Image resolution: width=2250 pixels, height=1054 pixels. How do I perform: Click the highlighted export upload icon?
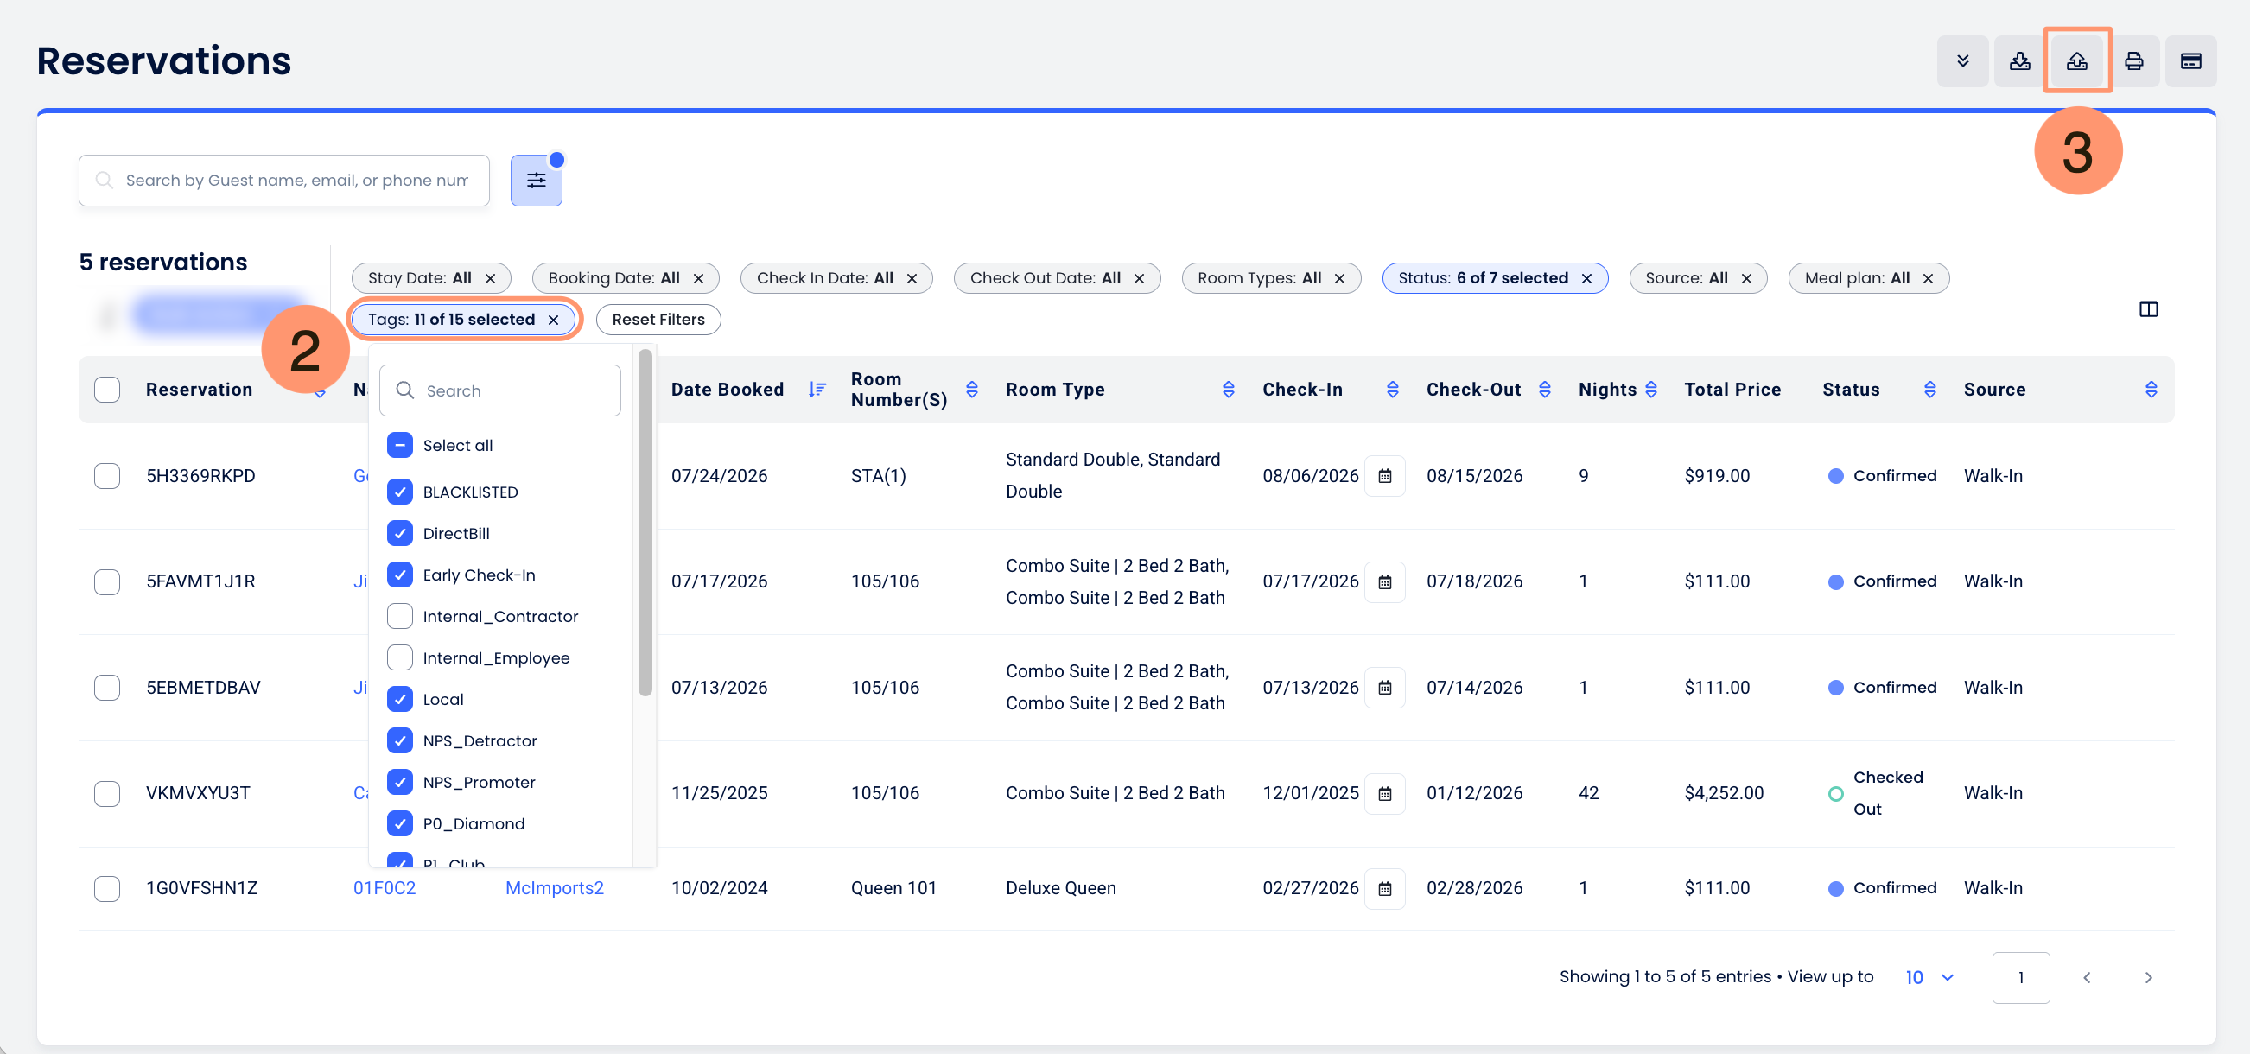tap(2076, 61)
